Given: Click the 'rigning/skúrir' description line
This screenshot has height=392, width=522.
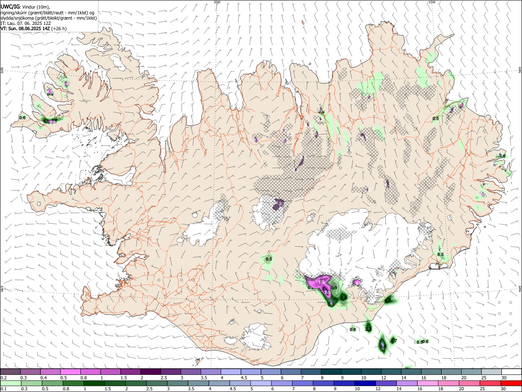Looking at the screenshot, I should point(47,13).
